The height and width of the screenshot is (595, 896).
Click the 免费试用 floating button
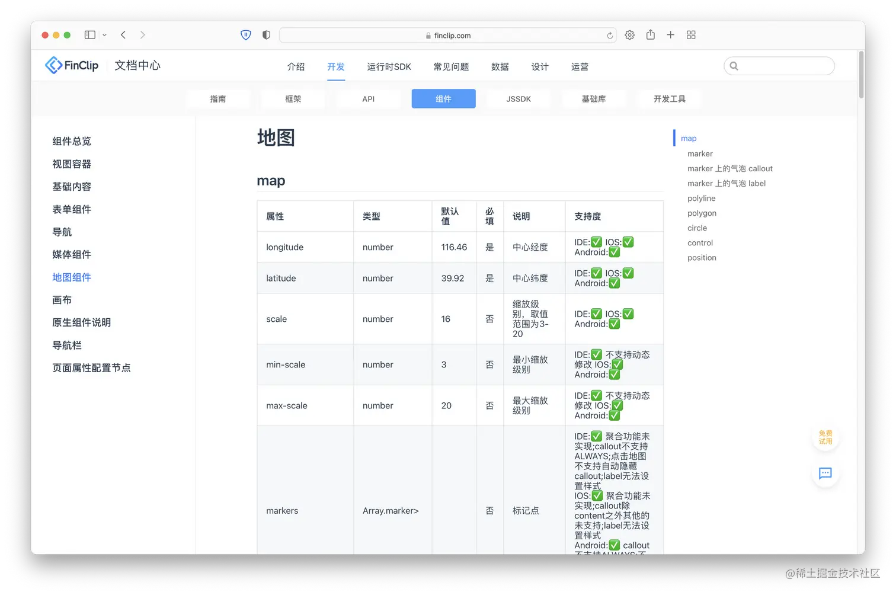coord(825,437)
